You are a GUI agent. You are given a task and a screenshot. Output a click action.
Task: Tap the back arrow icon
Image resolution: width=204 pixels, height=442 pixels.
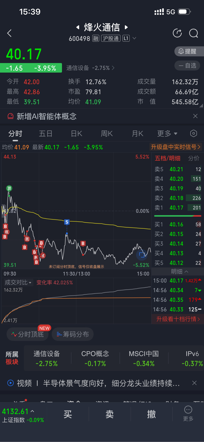pyautogui.click(x=10, y=33)
